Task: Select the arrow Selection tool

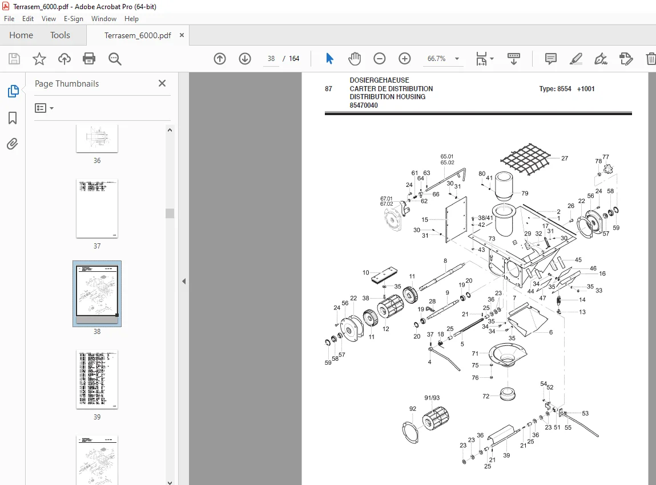Action: point(329,59)
